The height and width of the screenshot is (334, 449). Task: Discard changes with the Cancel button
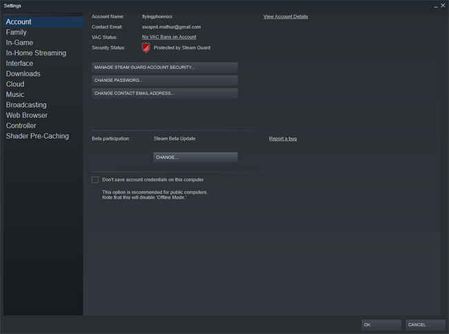pyautogui.click(x=426, y=324)
